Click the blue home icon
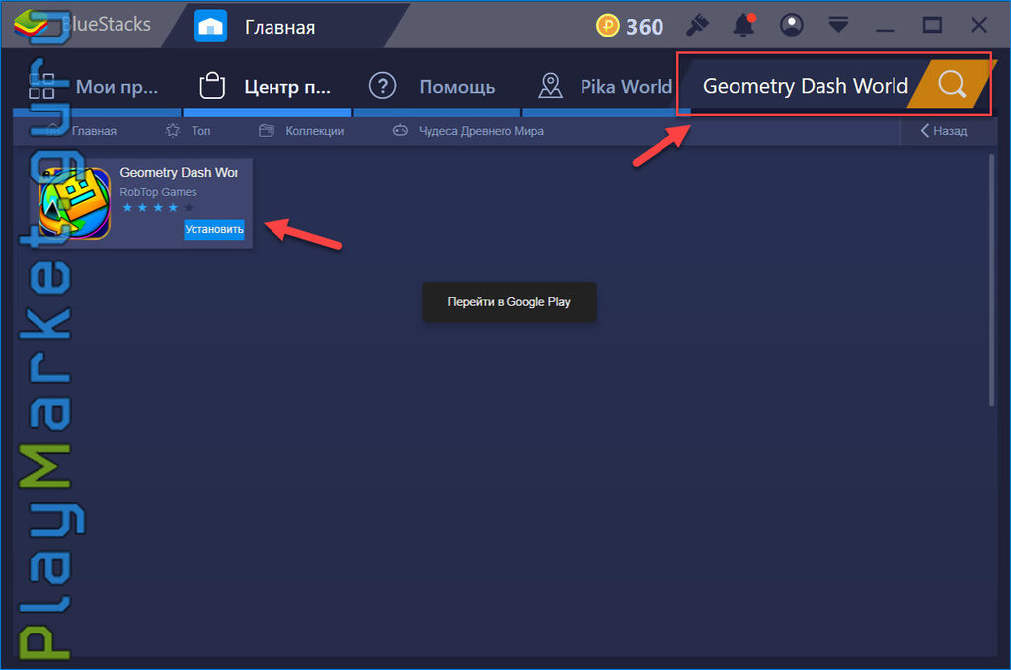Viewport: 1011px width, 670px height. click(x=210, y=27)
